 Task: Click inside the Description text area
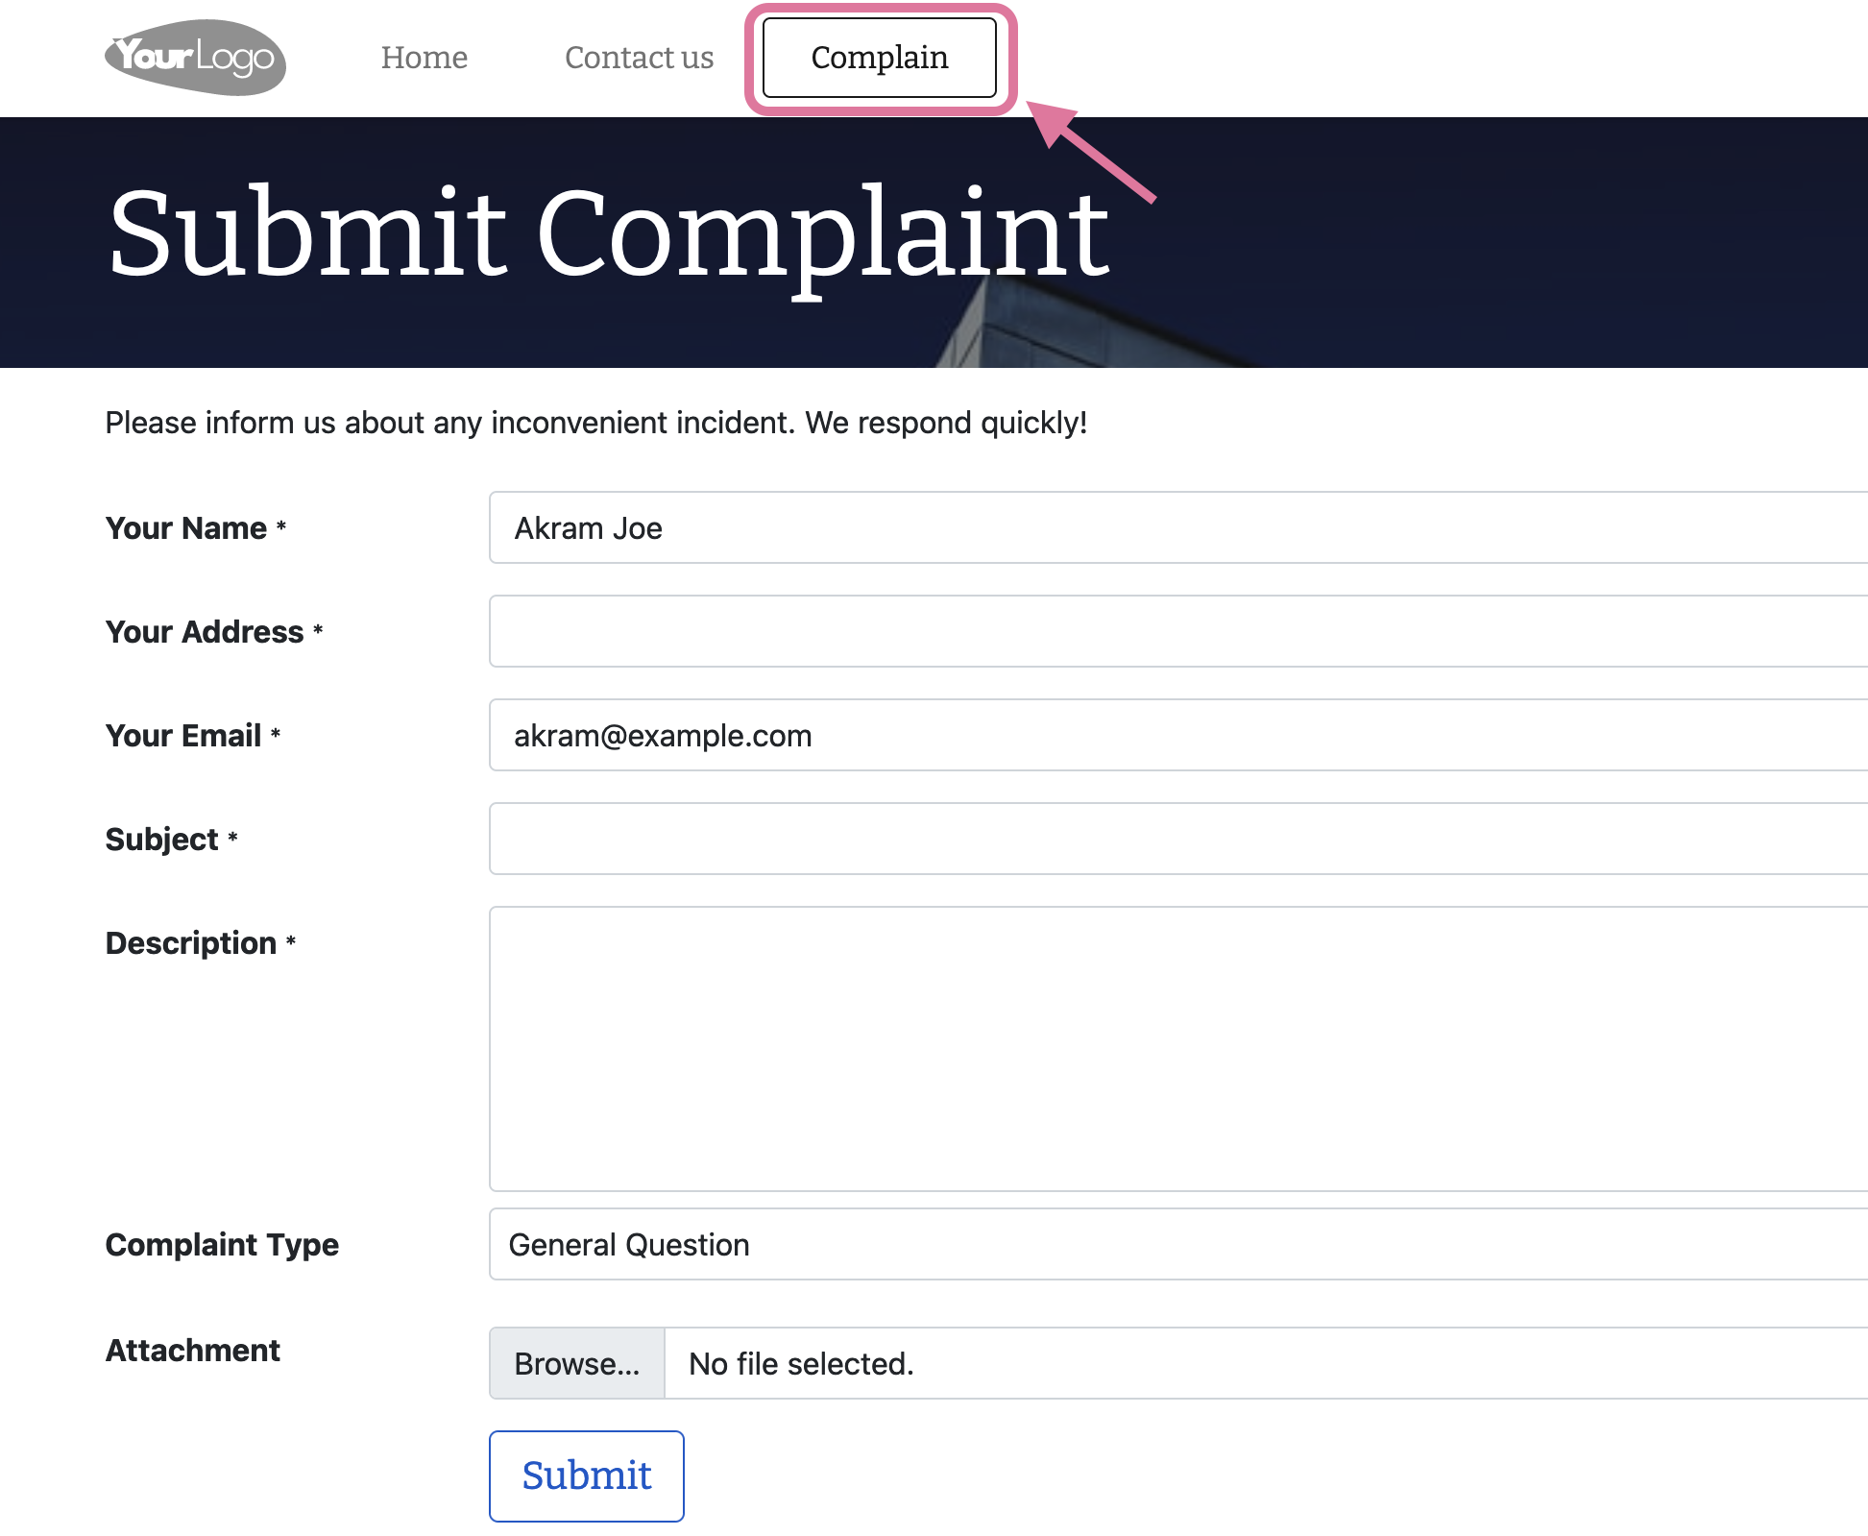[x=1178, y=1049]
